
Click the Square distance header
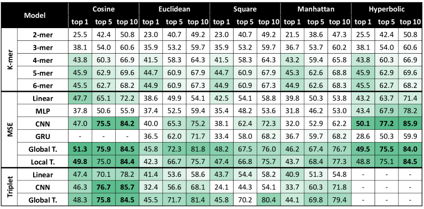coord(245,9)
